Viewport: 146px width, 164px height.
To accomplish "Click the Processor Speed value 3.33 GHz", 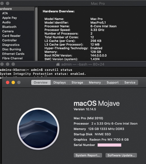I will click(97, 30).
